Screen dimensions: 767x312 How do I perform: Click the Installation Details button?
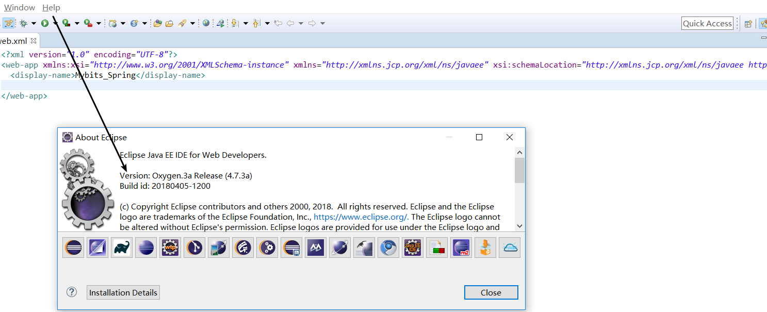click(x=123, y=292)
